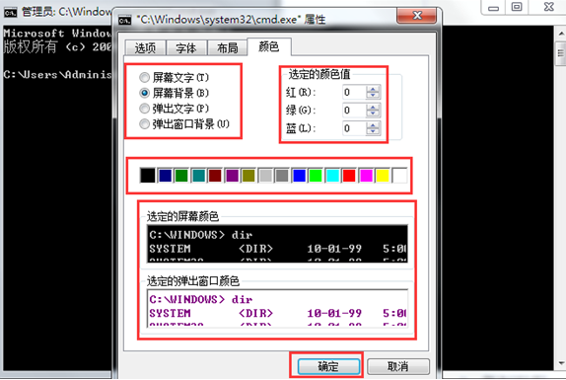Increase the 蓝(L) value with up arrow
Viewport: 566px width, 380px height.
point(373,125)
